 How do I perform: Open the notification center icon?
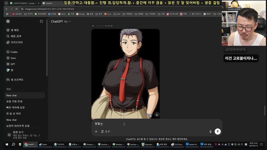click(x=261, y=144)
